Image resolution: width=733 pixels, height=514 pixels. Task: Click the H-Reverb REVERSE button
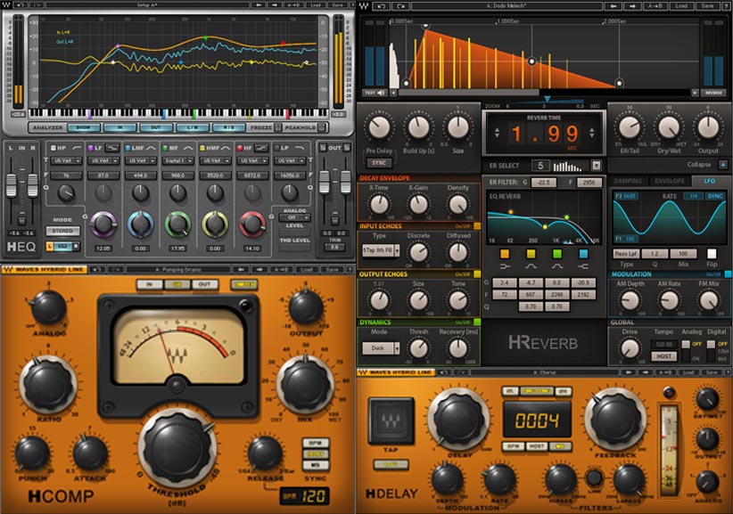pos(713,93)
